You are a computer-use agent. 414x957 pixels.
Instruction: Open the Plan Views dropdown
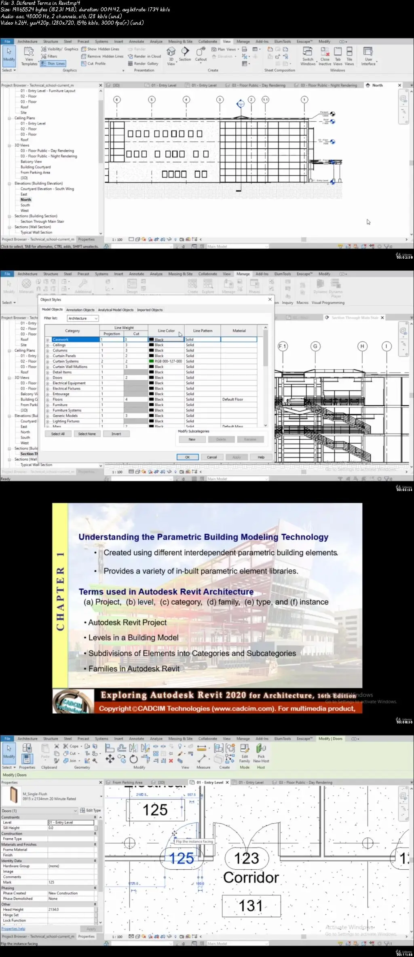click(x=225, y=49)
